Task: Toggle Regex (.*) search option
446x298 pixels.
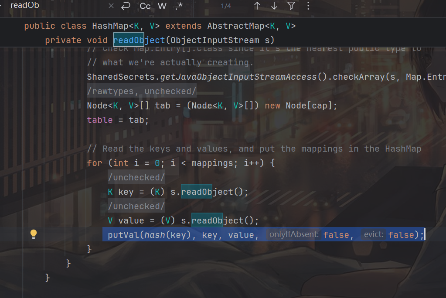Action: click(179, 6)
